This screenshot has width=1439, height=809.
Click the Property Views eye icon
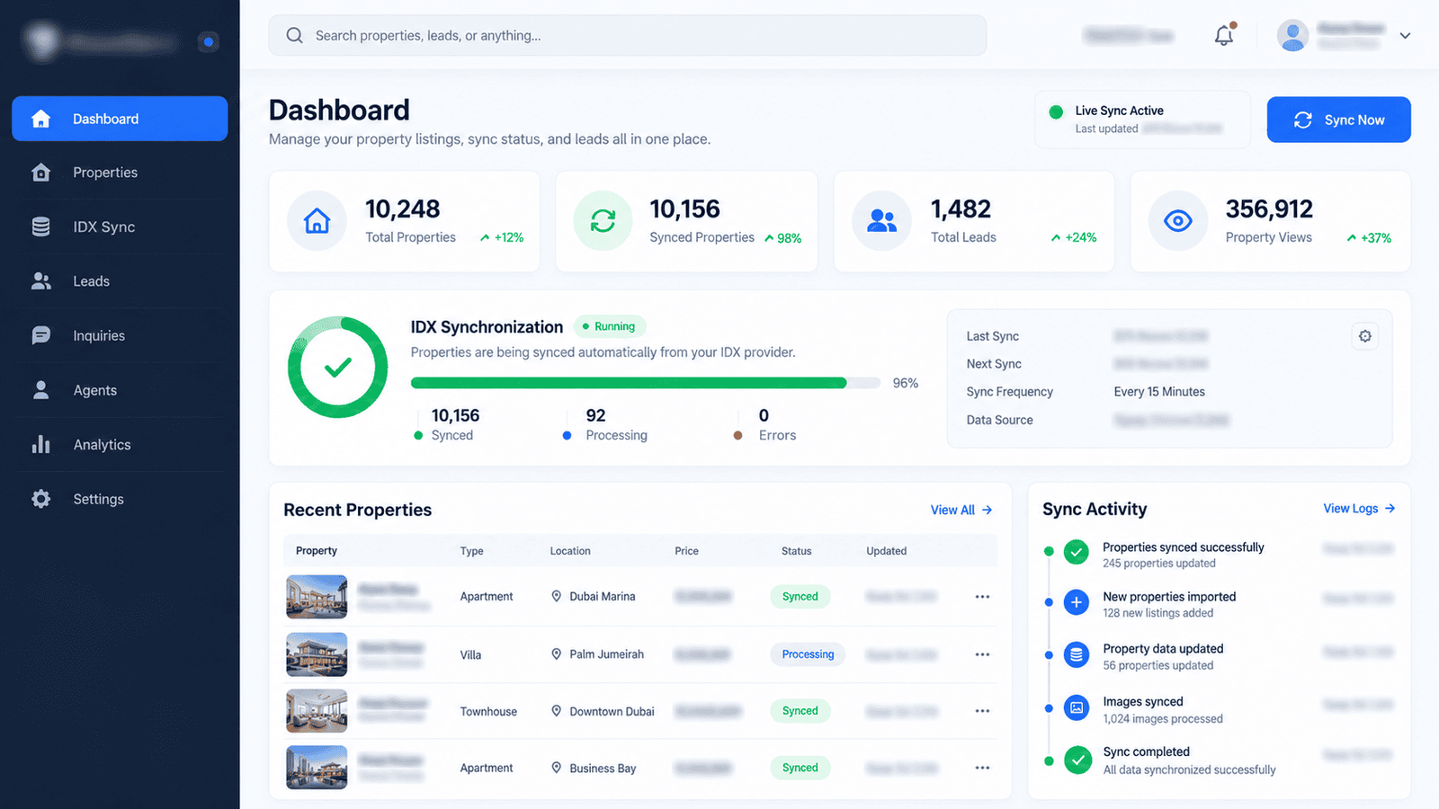coord(1177,220)
